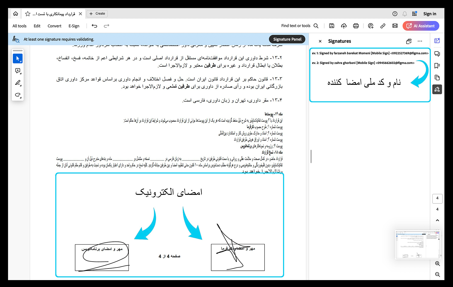This screenshot has height=287, width=453.
Task: Zoom out of the document
Action: (437, 274)
